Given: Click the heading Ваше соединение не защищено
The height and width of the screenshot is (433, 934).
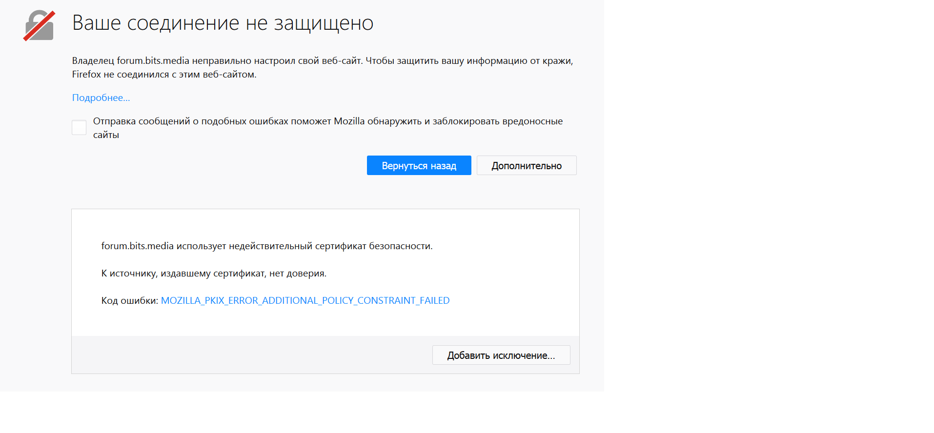Looking at the screenshot, I should tap(223, 23).
